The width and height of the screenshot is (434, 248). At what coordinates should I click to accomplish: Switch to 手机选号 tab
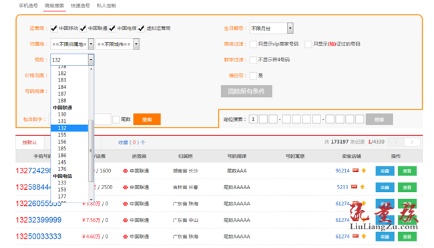pyautogui.click(x=28, y=5)
